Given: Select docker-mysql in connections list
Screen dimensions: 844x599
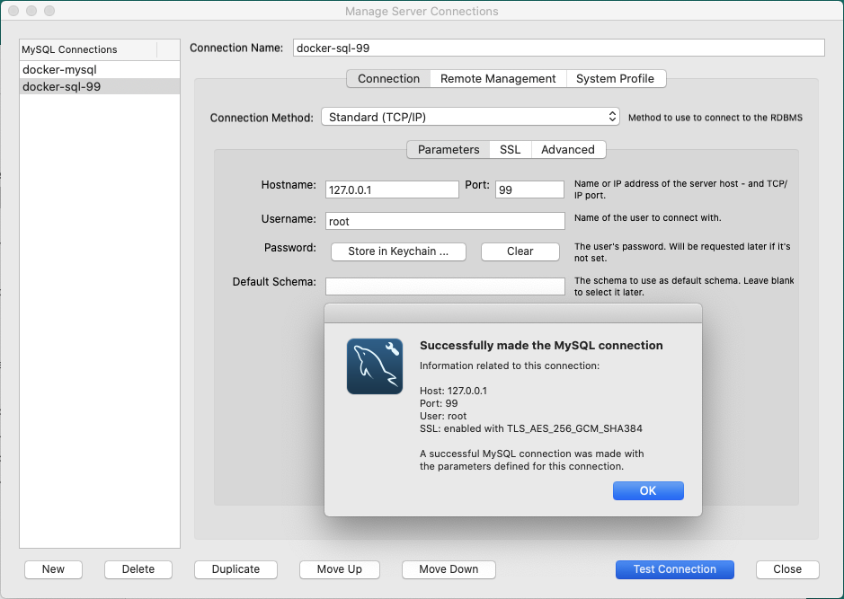Looking at the screenshot, I should [x=59, y=69].
